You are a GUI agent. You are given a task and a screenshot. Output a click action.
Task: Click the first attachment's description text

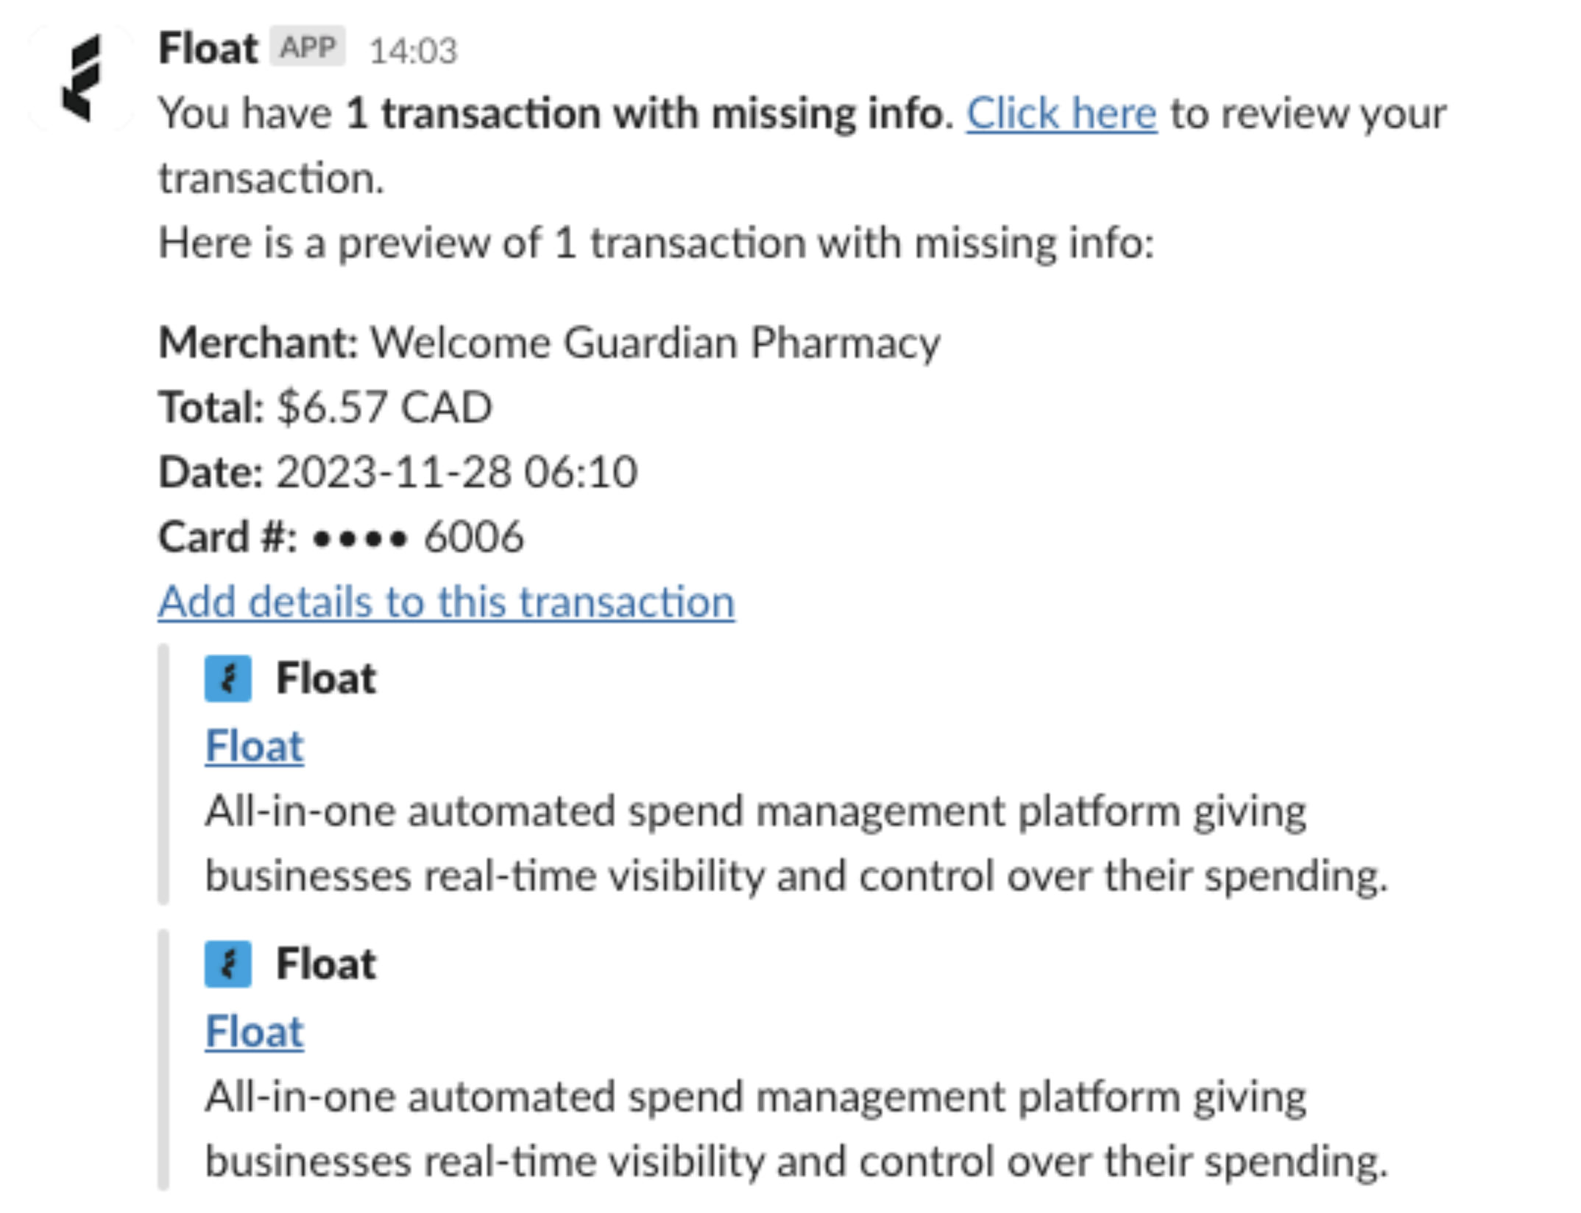coord(795,844)
